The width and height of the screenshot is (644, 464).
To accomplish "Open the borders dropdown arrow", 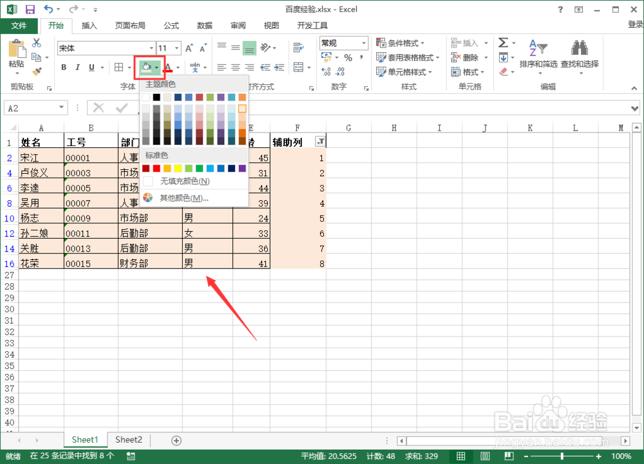I will pyautogui.click(x=129, y=68).
